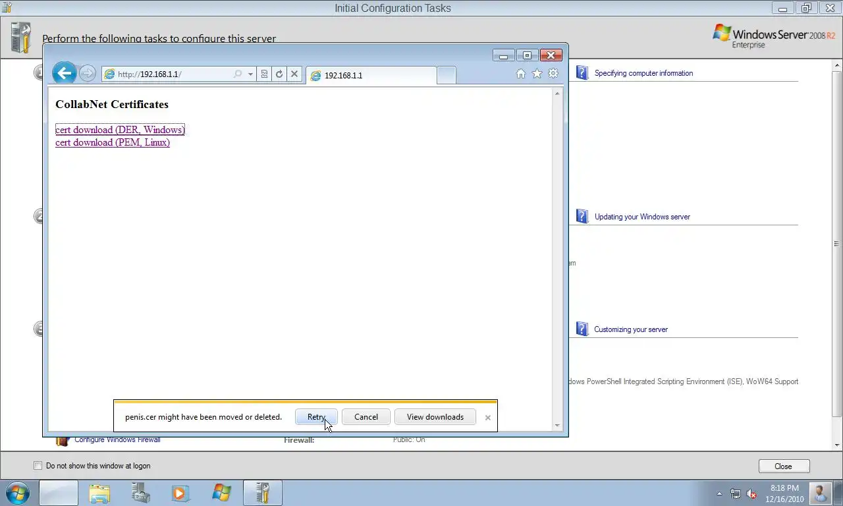Viewport: 843px width, 506px height.
Task: Click the network tray icon
Action: [735, 493]
